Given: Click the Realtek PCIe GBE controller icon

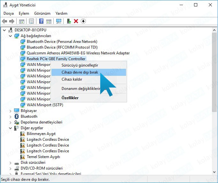Looking at the screenshot, I should (23, 59).
